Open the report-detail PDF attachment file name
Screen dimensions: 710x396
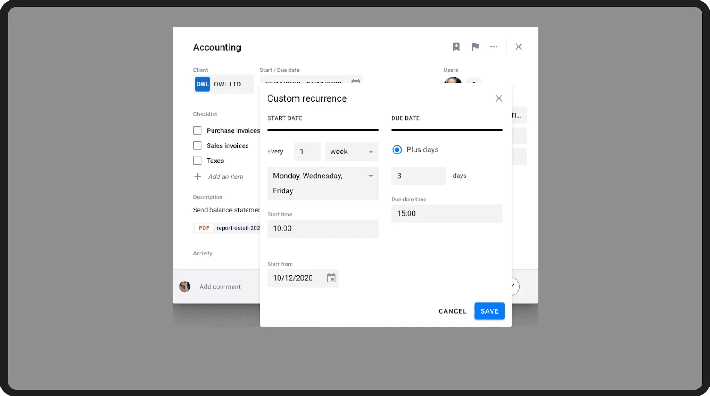(238, 228)
